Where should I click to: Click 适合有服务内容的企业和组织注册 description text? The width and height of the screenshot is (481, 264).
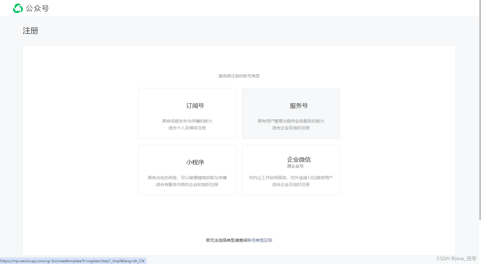tap(187, 185)
